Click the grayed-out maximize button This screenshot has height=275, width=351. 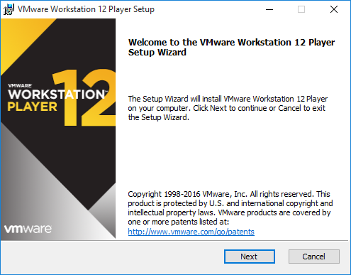[301, 9]
